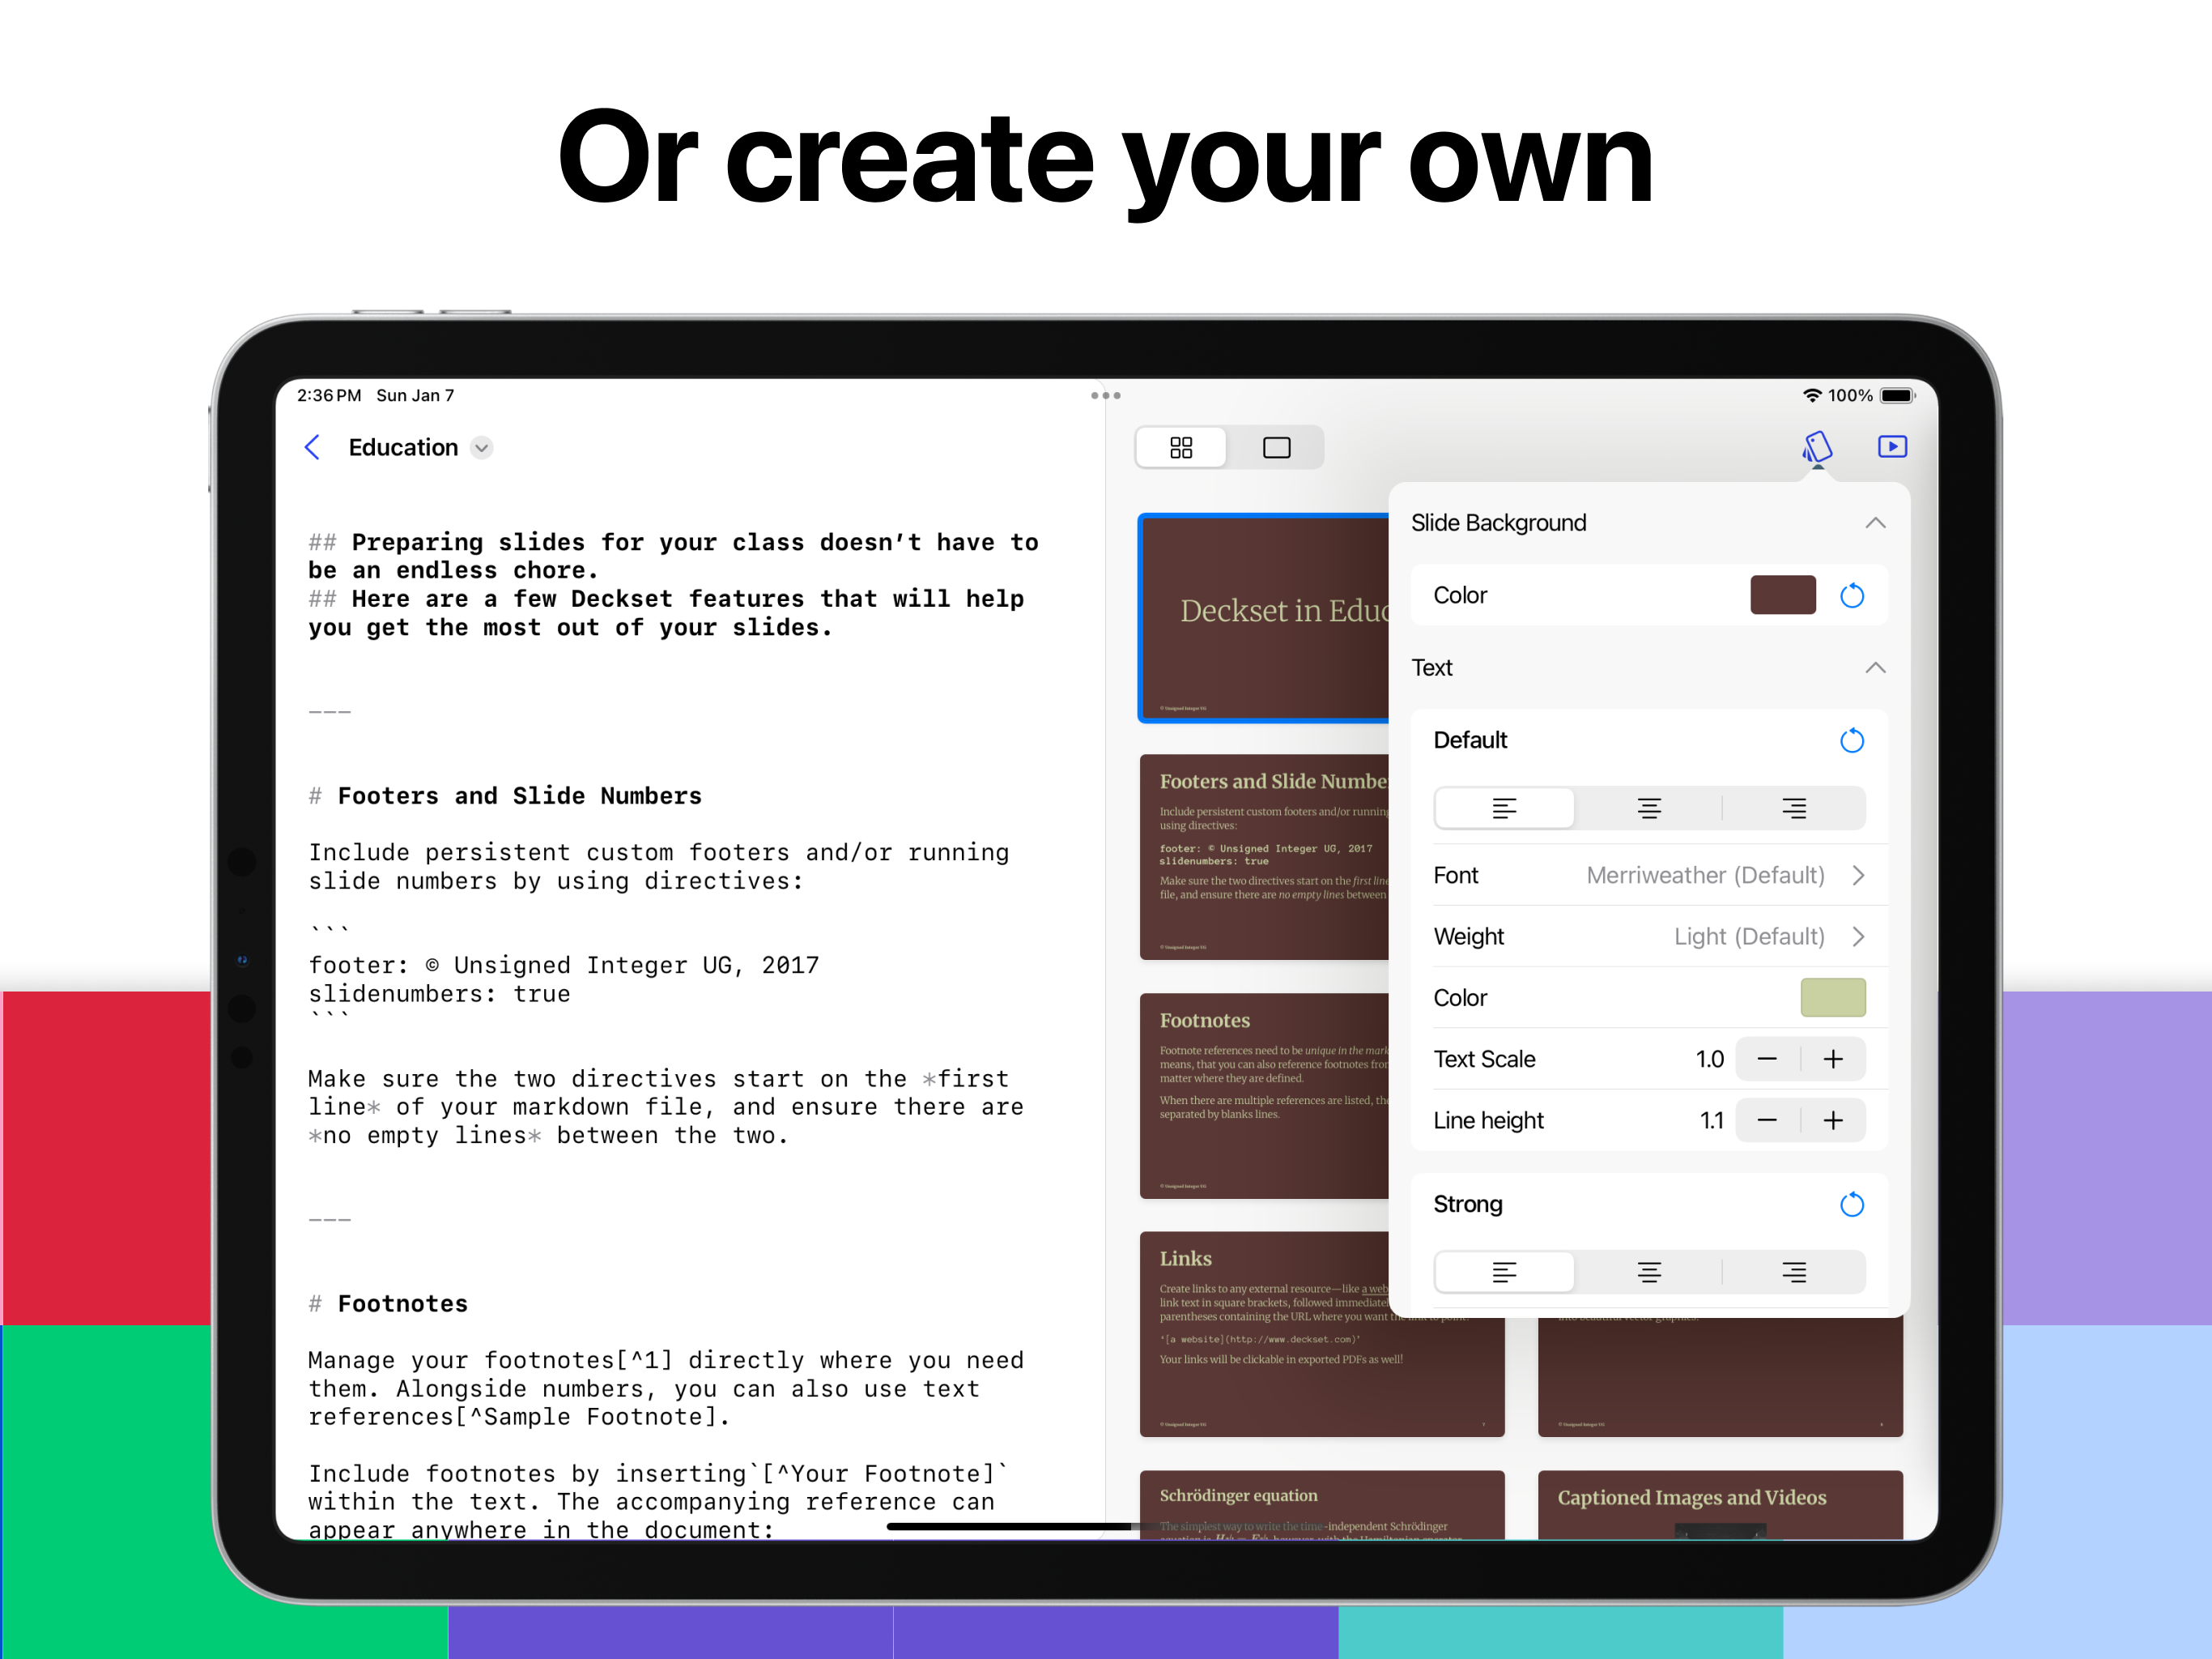Click the Strong style label

point(1467,1204)
